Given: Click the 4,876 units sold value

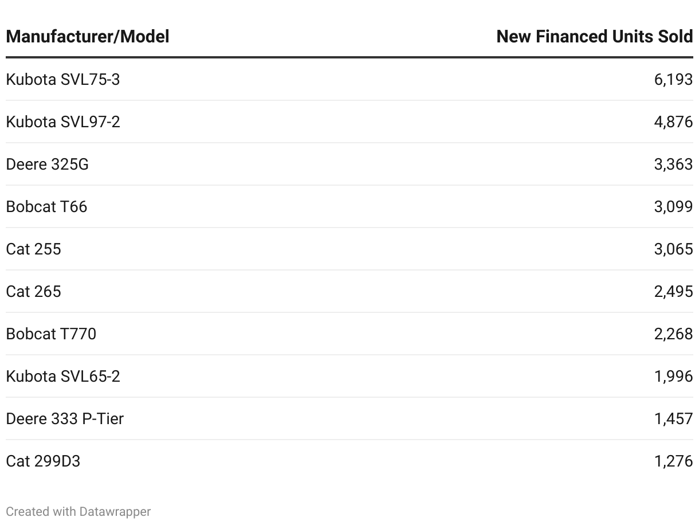Looking at the screenshot, I should pos(673,122).
